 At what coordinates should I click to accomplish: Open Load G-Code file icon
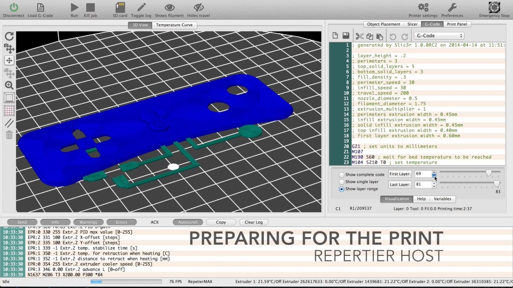click(40, 7)
